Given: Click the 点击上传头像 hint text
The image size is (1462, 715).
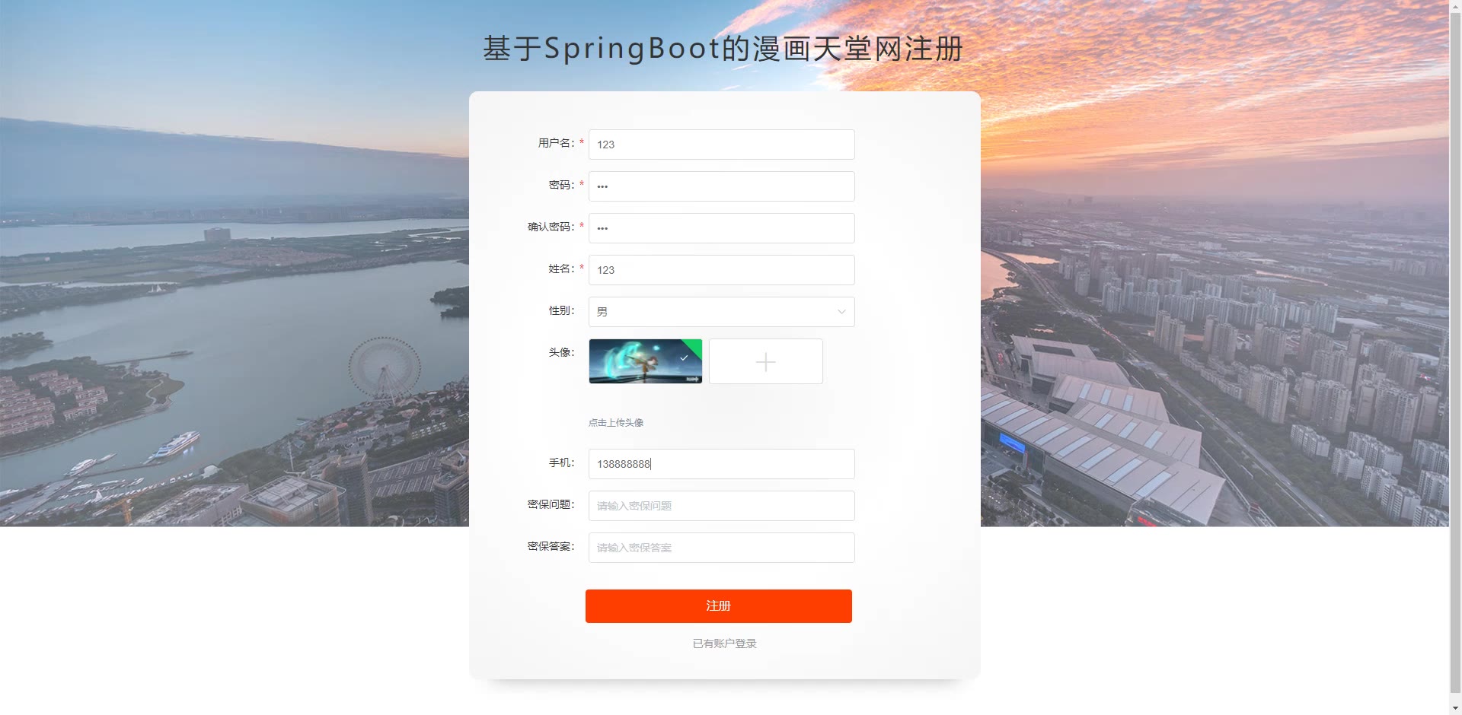Looking at the screenshot, I should [615, 423].
